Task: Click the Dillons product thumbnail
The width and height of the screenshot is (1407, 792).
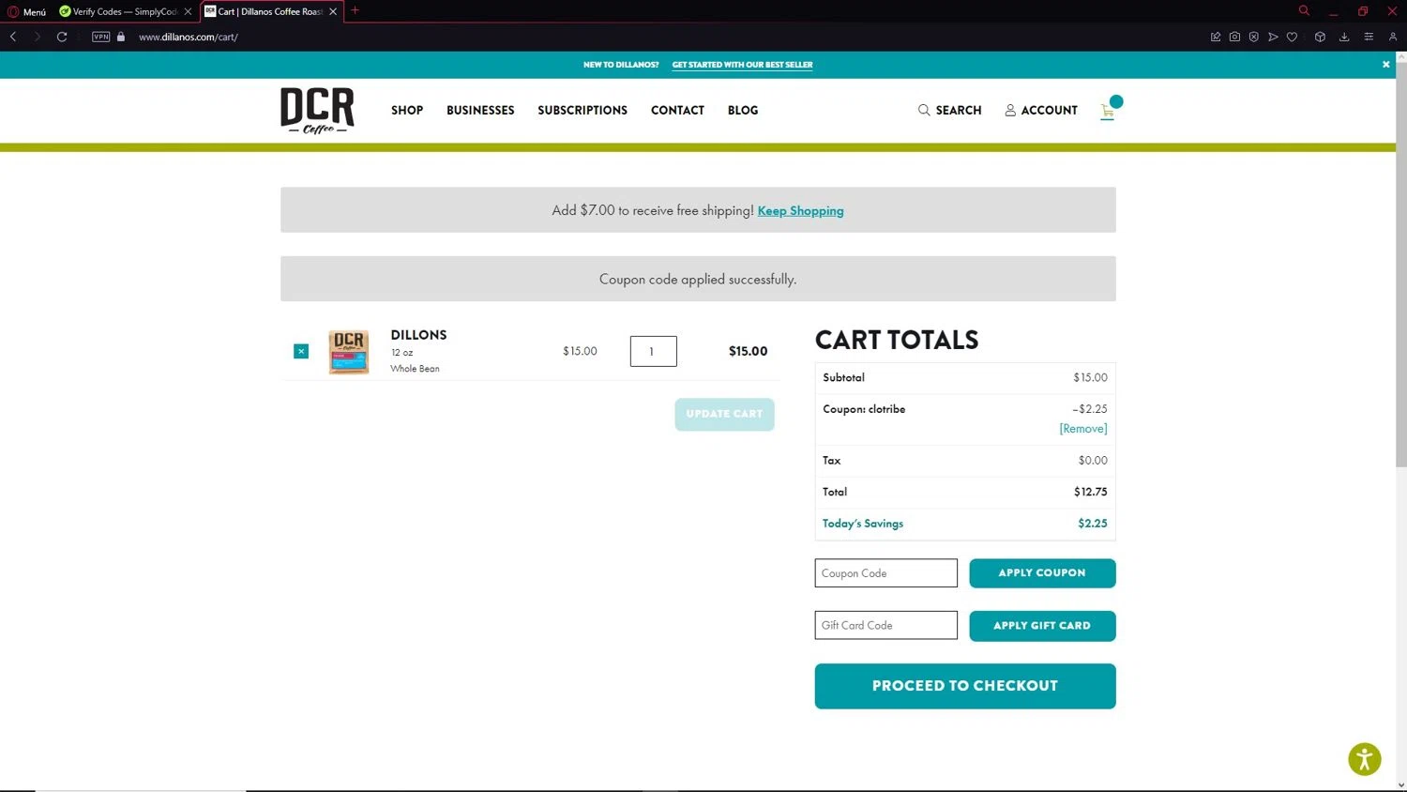Action: coord(349,352)
